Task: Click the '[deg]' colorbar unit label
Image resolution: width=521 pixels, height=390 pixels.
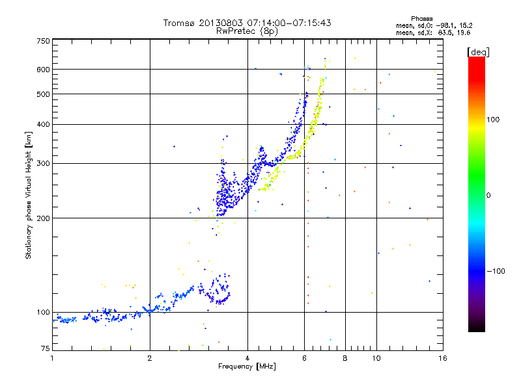Action: point(478,52)
